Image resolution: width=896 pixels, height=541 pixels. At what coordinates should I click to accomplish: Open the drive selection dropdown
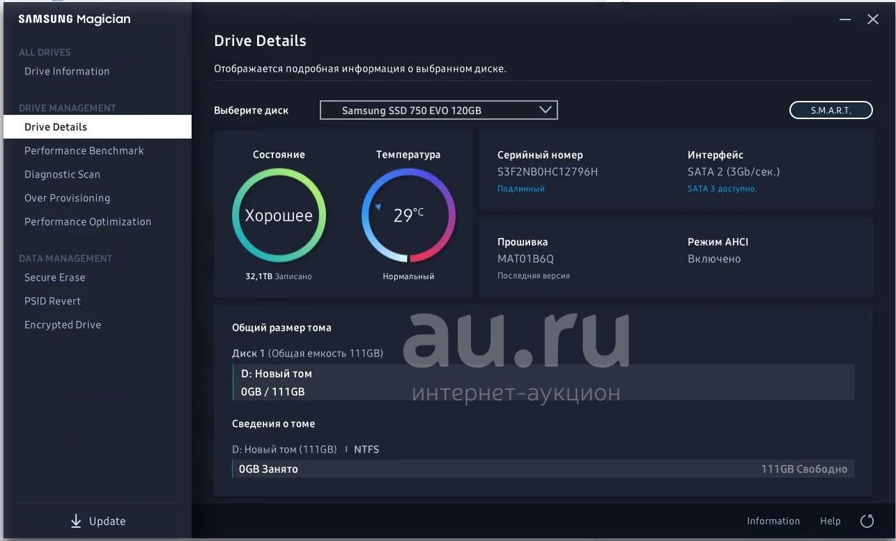(439, 110)
